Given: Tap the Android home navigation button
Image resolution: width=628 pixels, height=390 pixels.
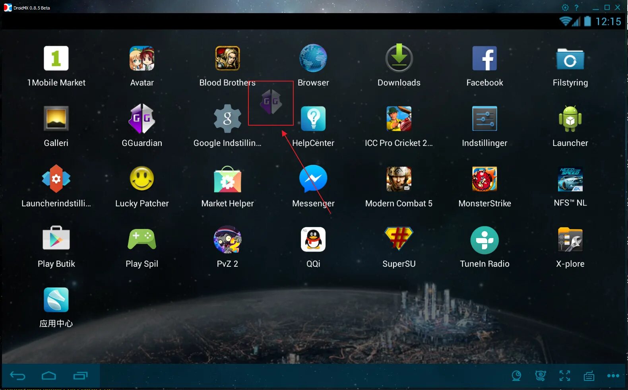Looking at the screenshot, I should [x=49, y=376].
